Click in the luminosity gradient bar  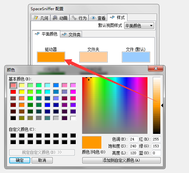(x=157, y=106)
